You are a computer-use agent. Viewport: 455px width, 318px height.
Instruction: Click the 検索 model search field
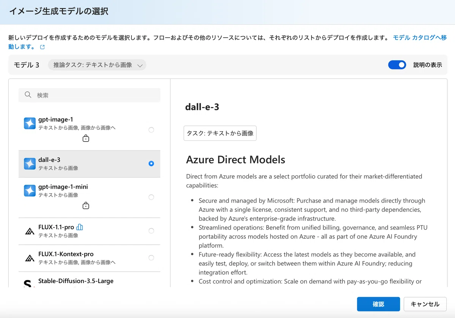(89, 95)
